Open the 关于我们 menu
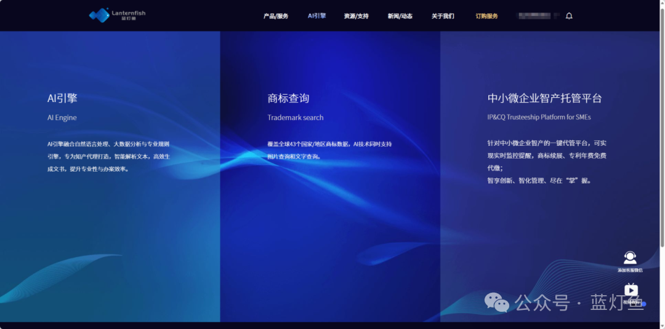The width and height of the screenshot is (665, 329). tap(443, 16)
